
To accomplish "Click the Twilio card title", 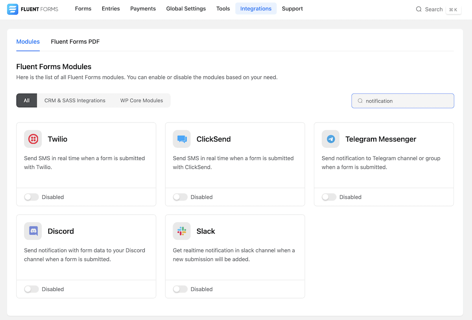I will tap(57, 139).
